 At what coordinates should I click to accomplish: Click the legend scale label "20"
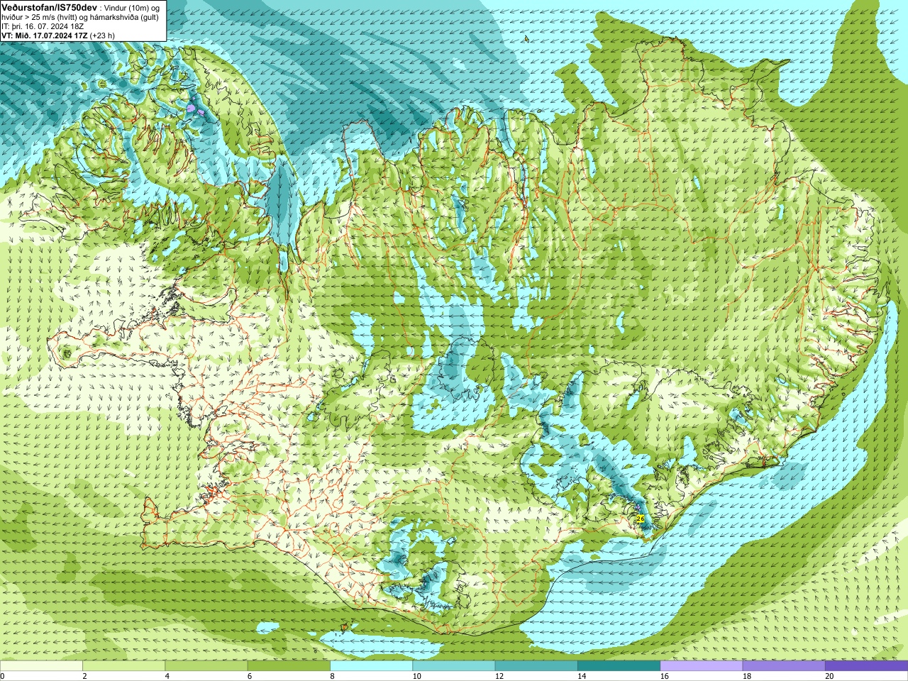point(829,676)
